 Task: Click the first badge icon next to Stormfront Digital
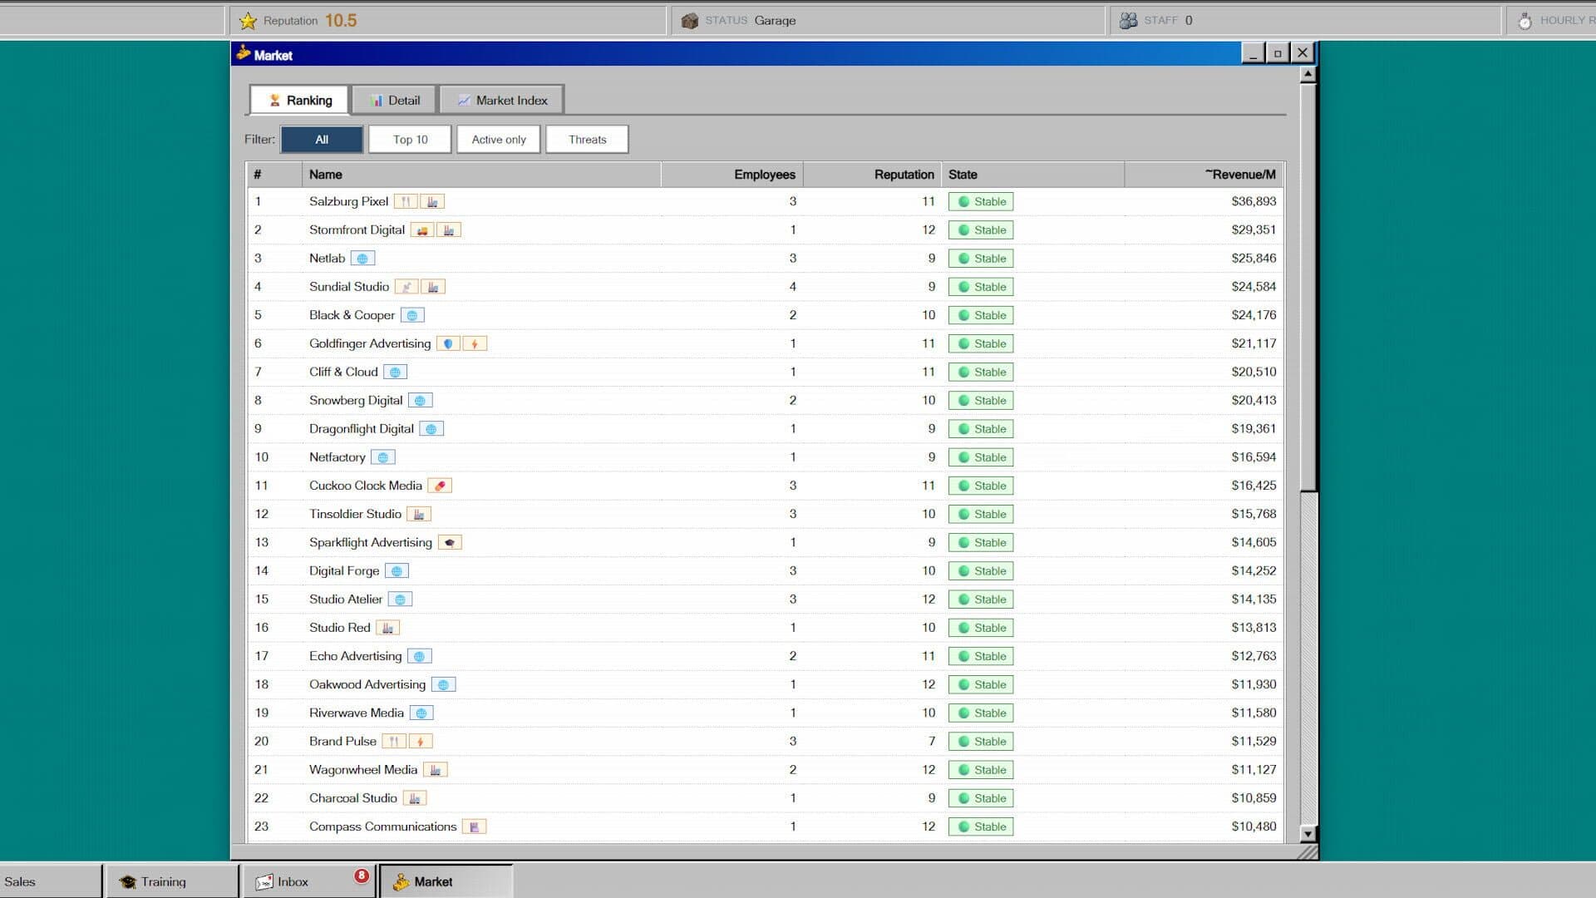pos(422,230)
